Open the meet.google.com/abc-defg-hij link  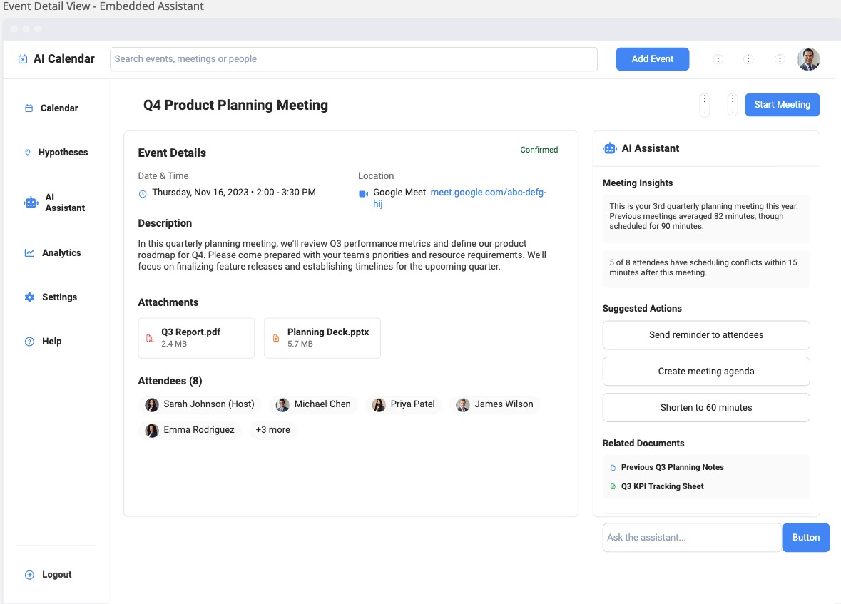(489, 192)
